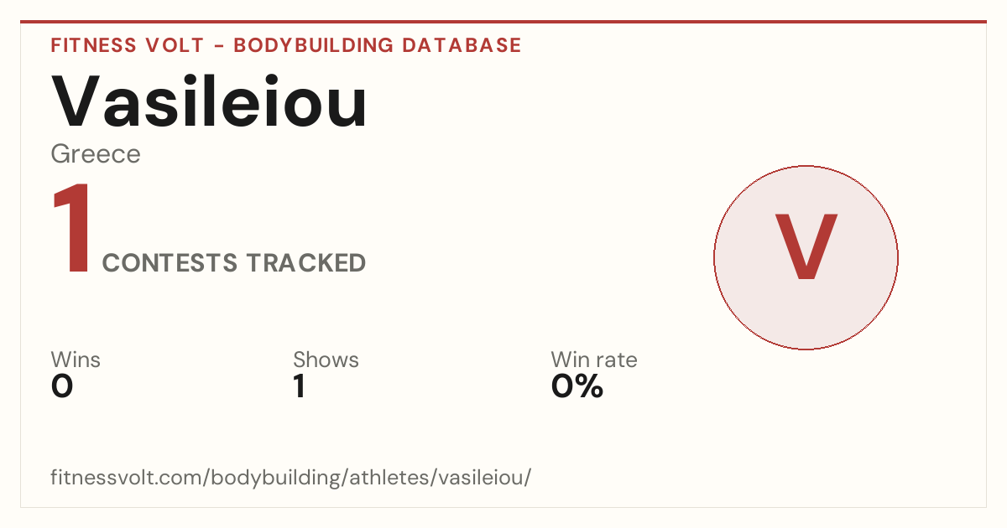Select the 0% win rate value

pyautogui.click(x=577, y=386)
